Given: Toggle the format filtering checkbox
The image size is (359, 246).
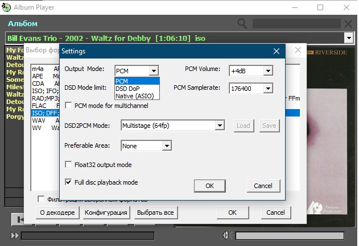Looking at the screenshot, I should pos(41,199).
